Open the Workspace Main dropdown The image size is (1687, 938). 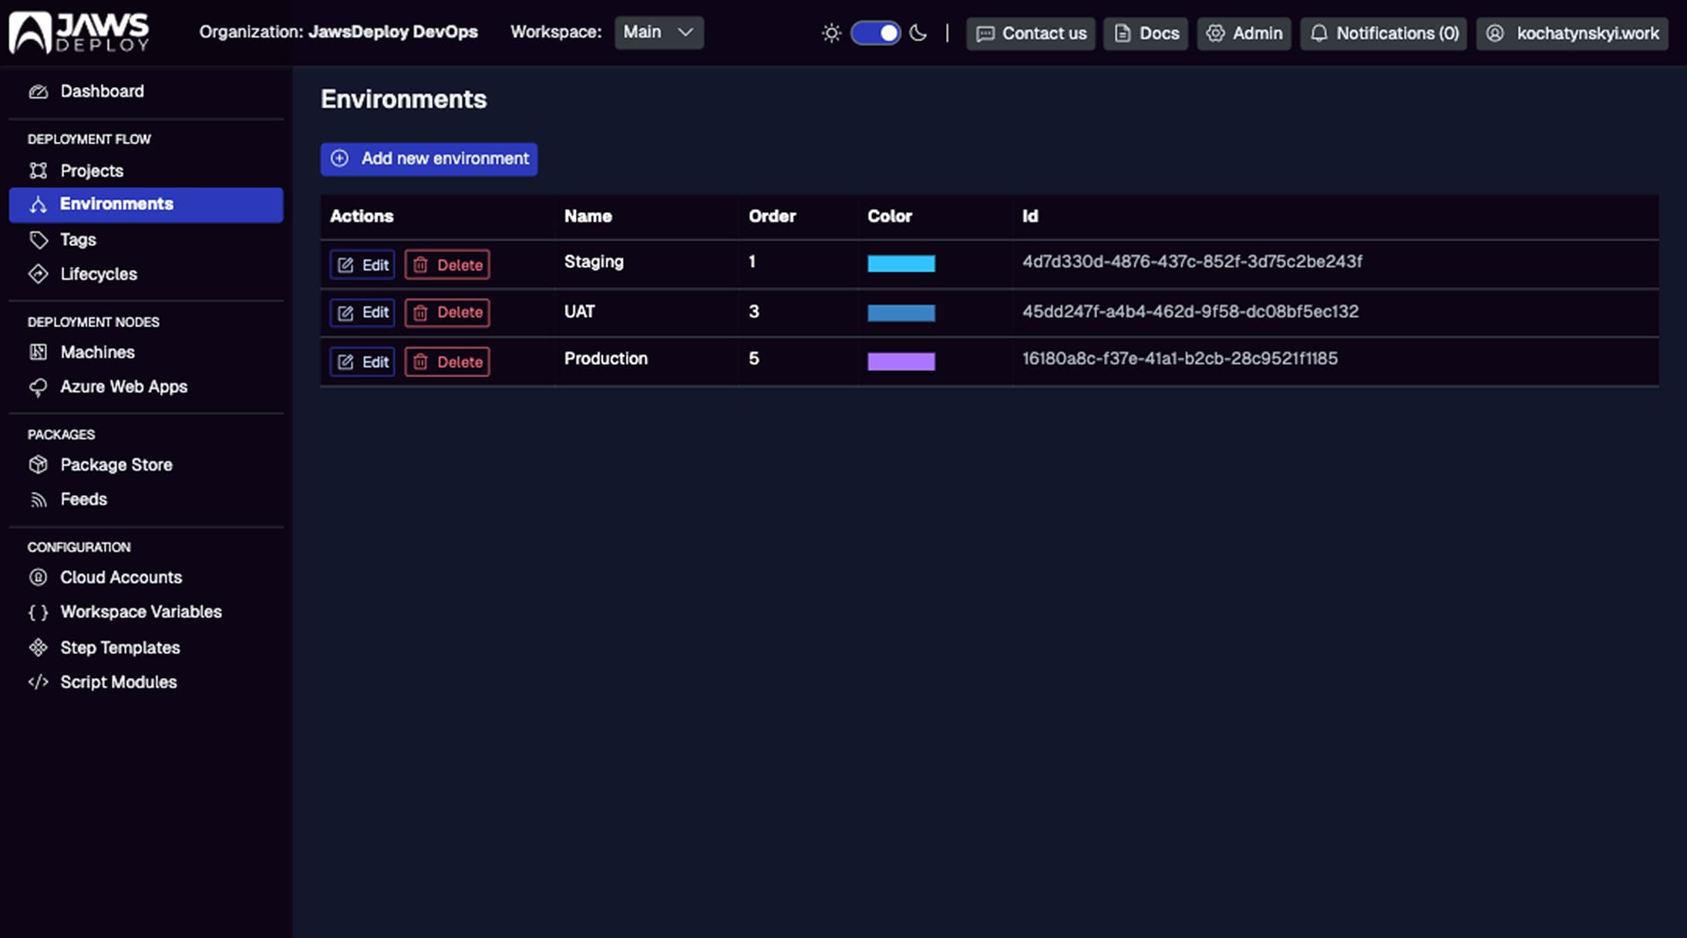click(x=658, y=32)
